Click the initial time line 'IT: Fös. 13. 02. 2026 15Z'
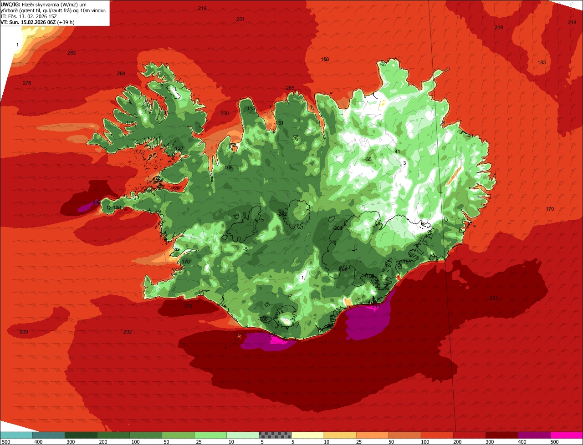Screen dimensions: 583x445 pos(29,16)
